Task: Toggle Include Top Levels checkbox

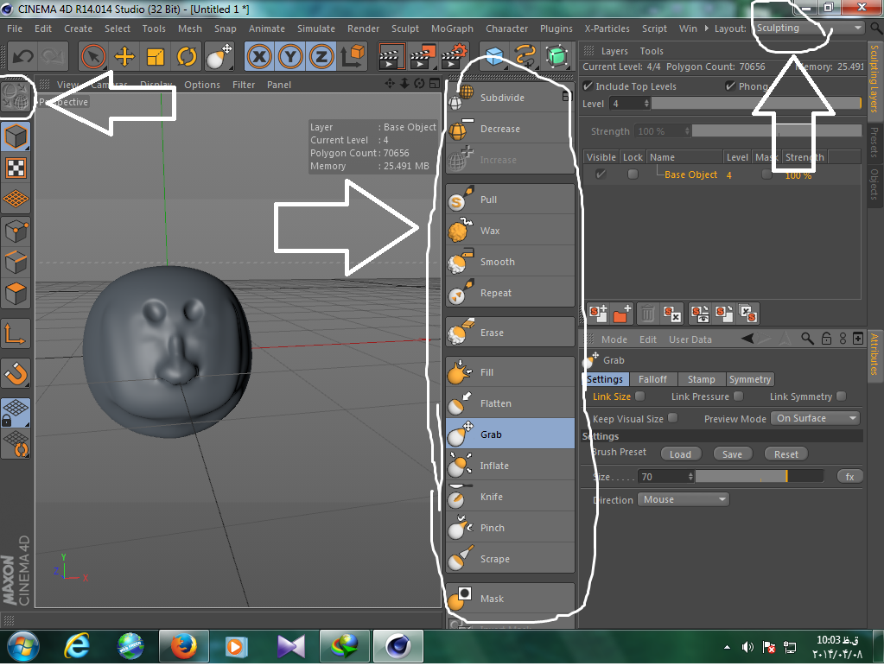Action: click(x=588, y=86)
